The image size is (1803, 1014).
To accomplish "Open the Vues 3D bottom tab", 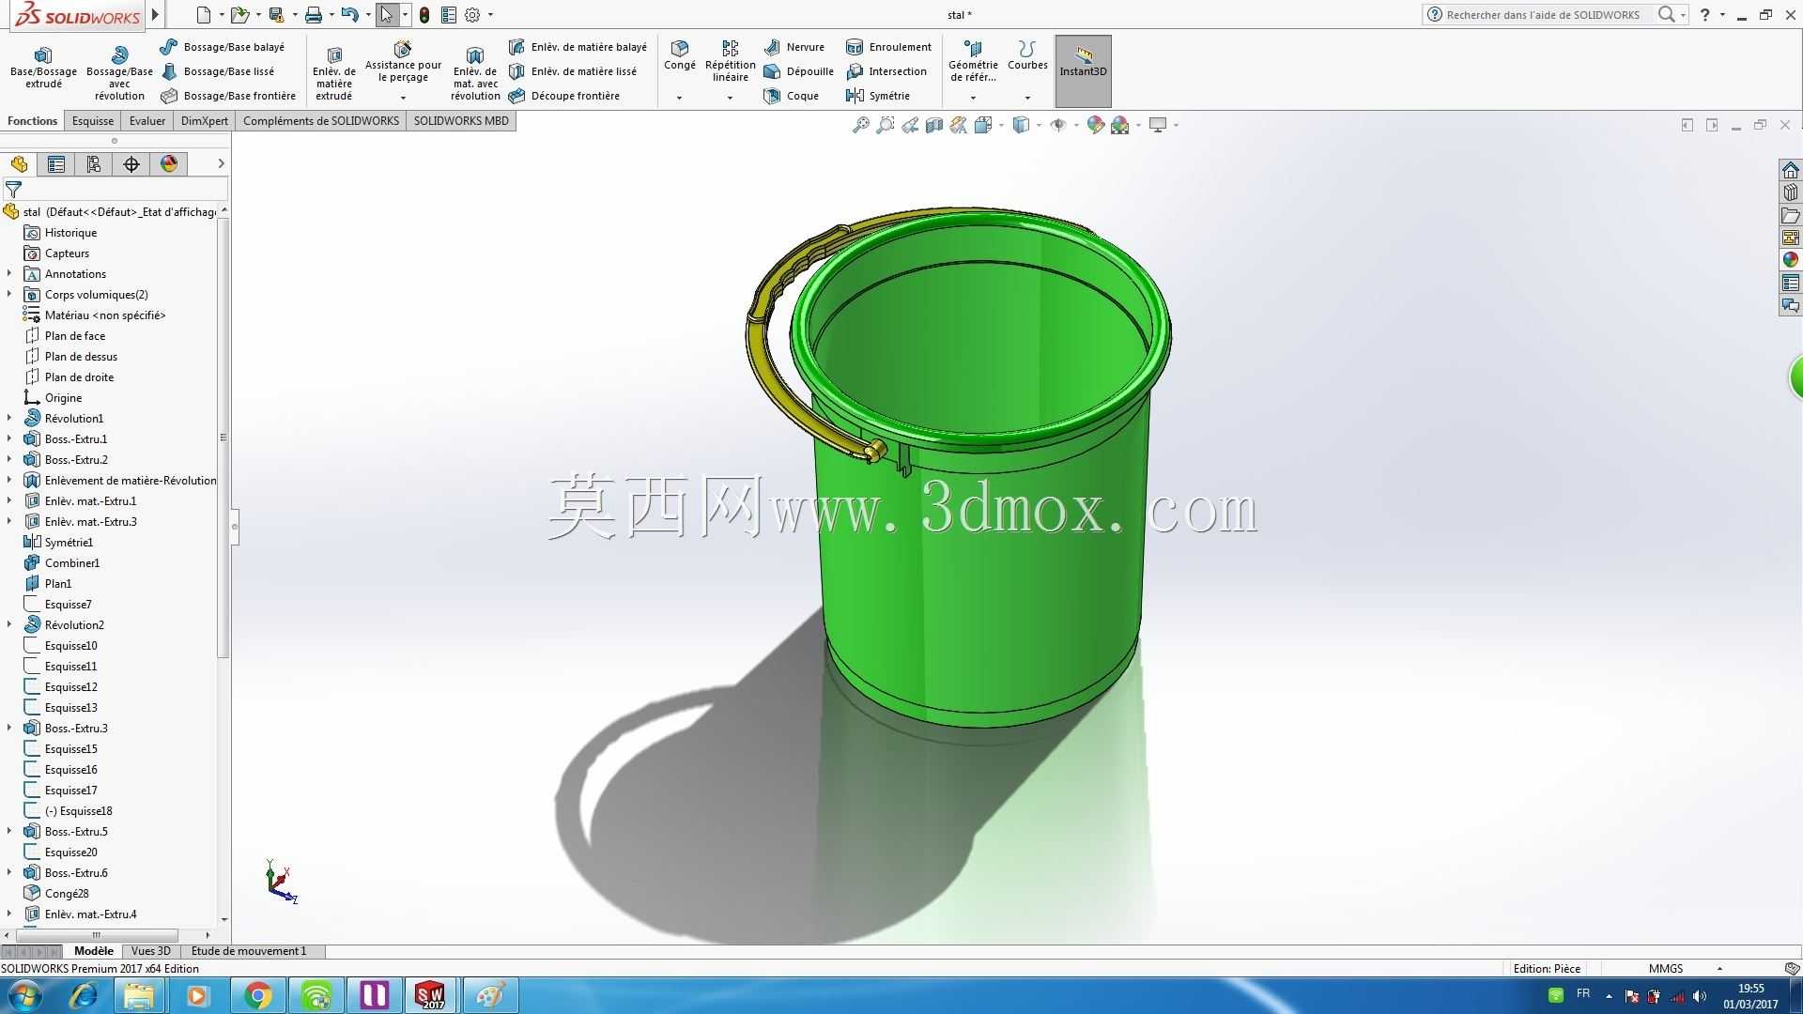I will click(x=151, y=951).
